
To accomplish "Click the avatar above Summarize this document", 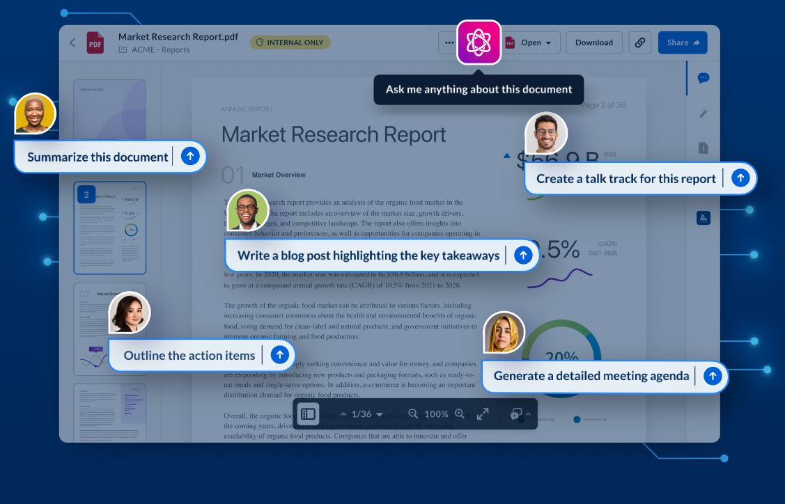I will (35, 113).
